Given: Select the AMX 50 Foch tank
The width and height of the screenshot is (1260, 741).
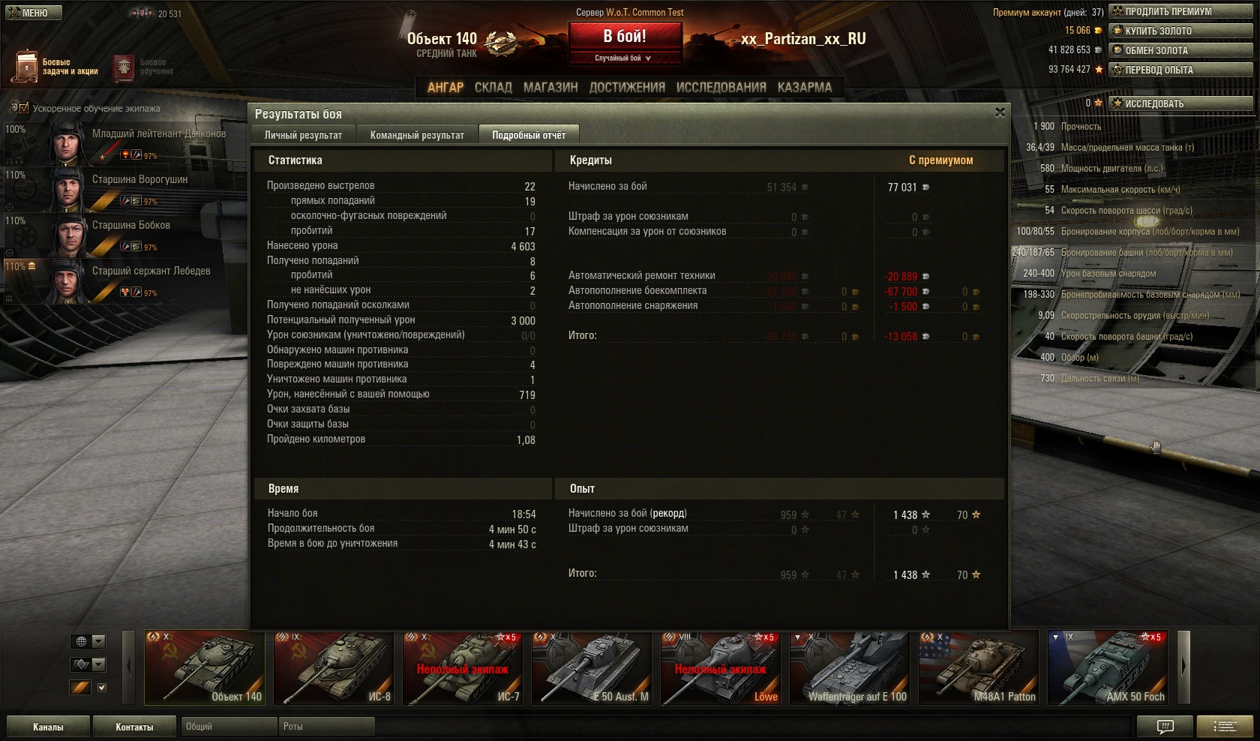Looking at the screenshot, I should point(1108,668).
